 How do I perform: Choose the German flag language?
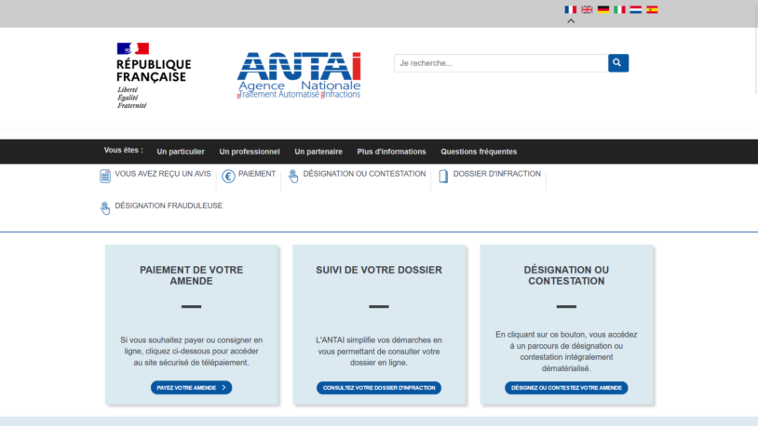point(603,9)
